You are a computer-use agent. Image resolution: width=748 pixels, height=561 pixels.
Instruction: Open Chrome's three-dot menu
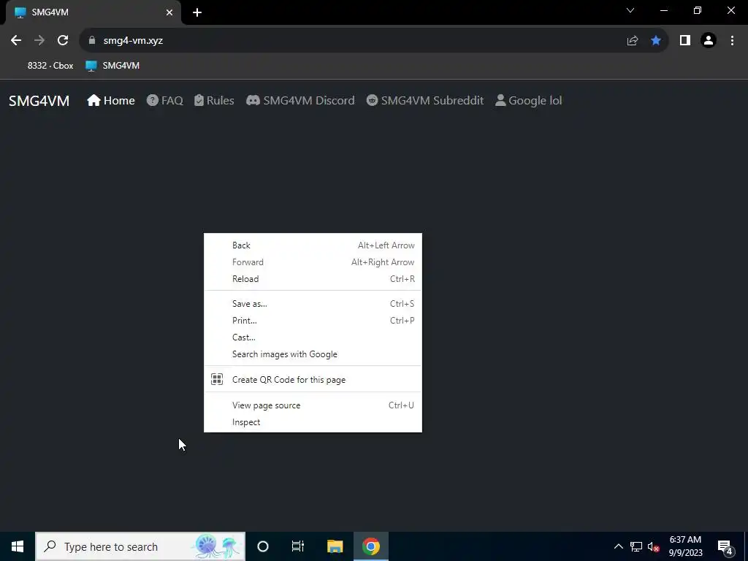click(x=732, y=41)
